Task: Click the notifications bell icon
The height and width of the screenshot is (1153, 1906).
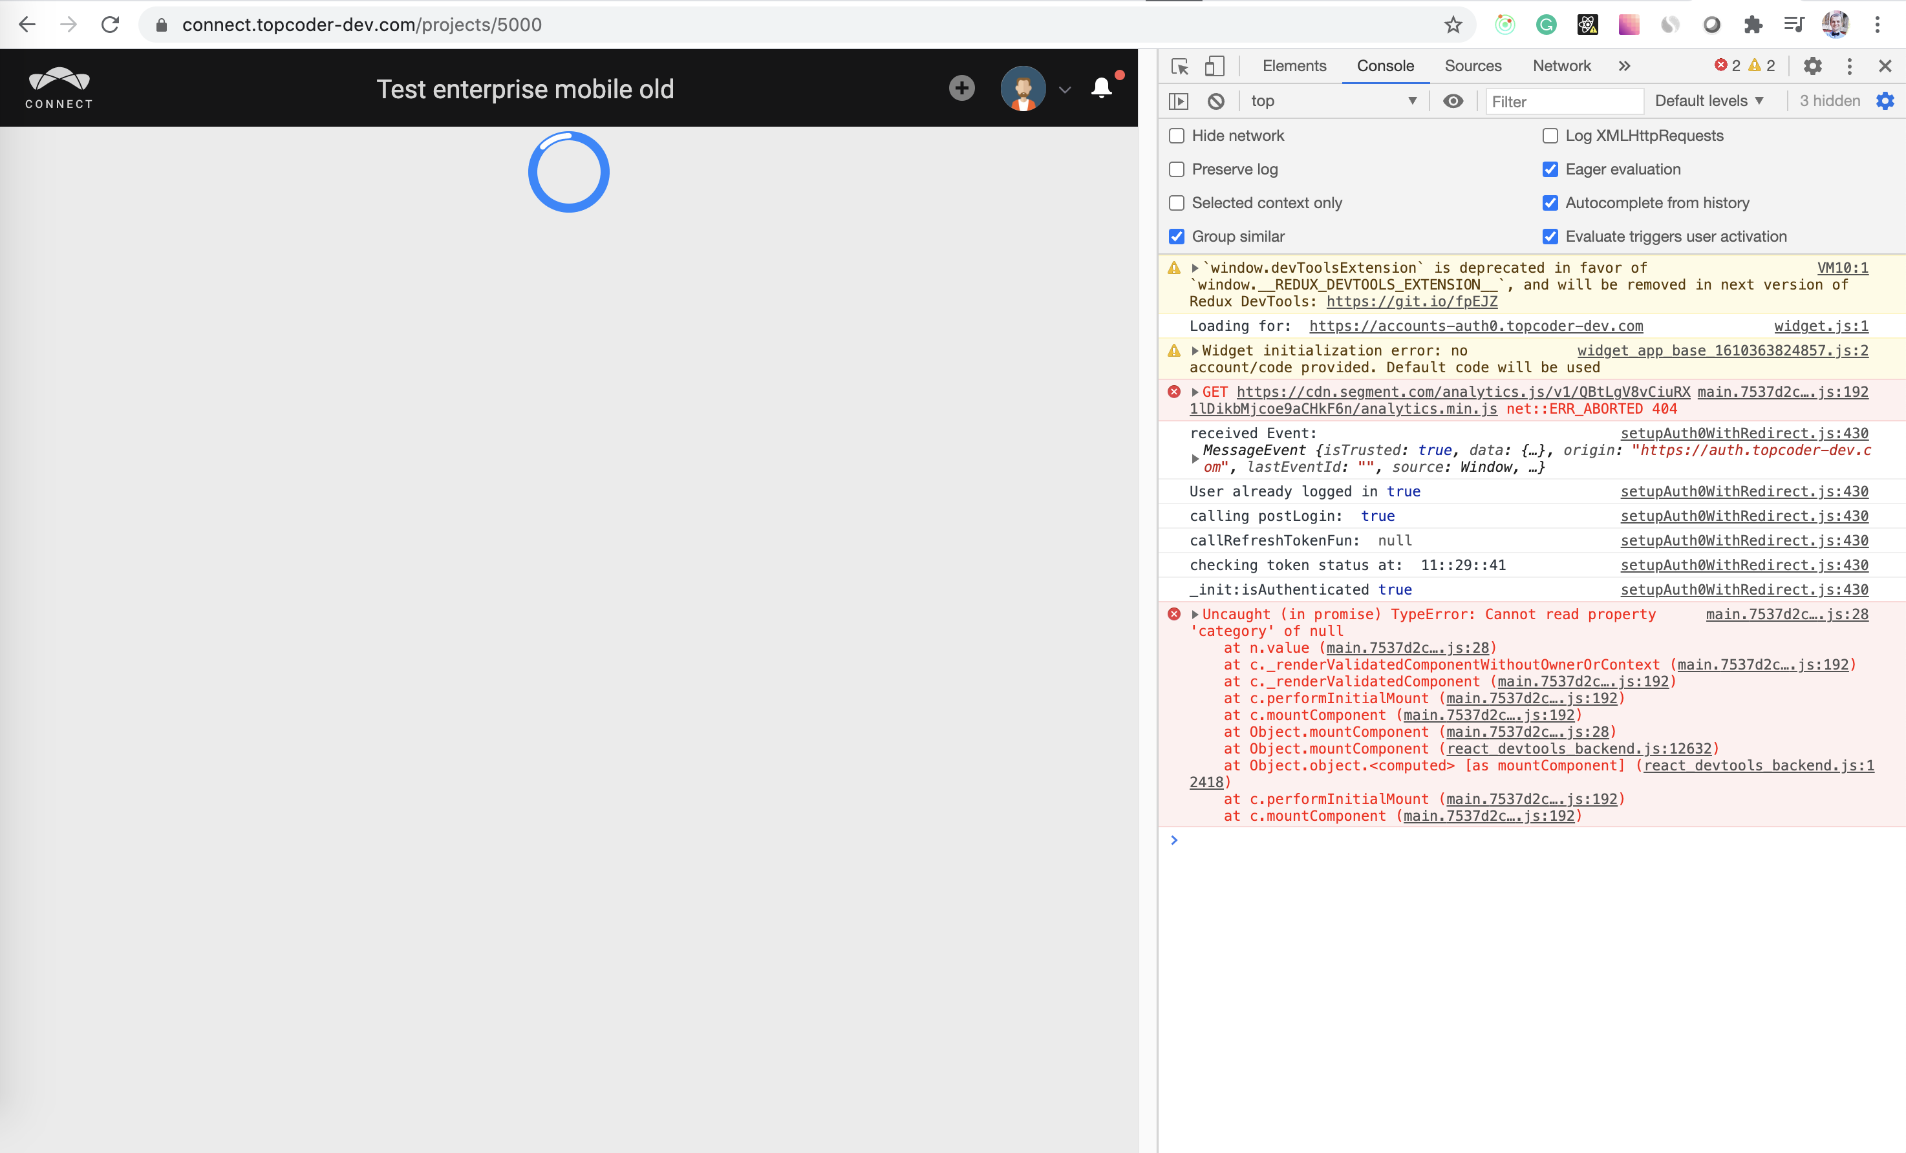Action: (1102, 89)
